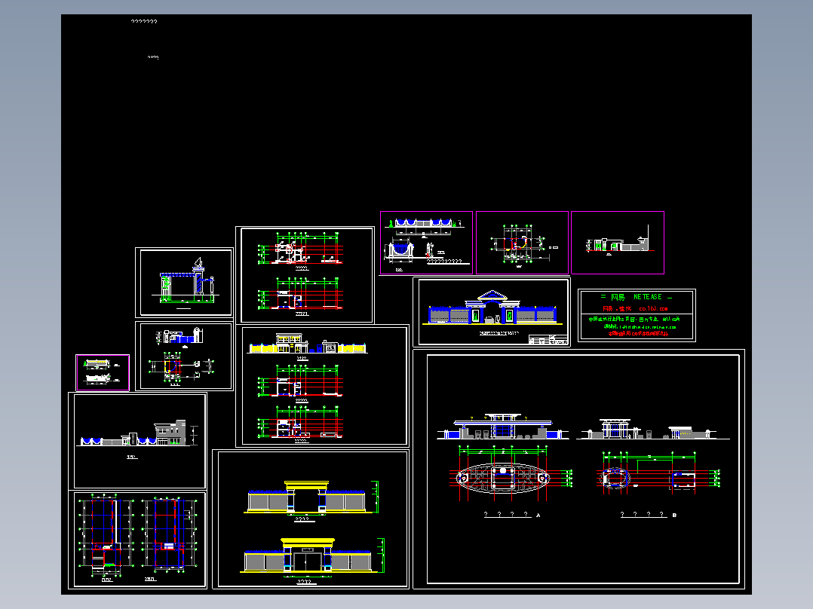Select the magenta sheet with scalloped fence elevation
813x609 pixels.
point(426,243)
